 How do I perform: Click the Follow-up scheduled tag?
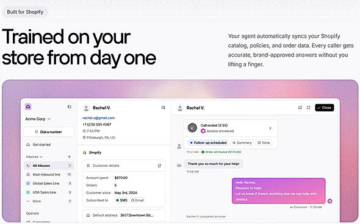(x=208, y=142)
